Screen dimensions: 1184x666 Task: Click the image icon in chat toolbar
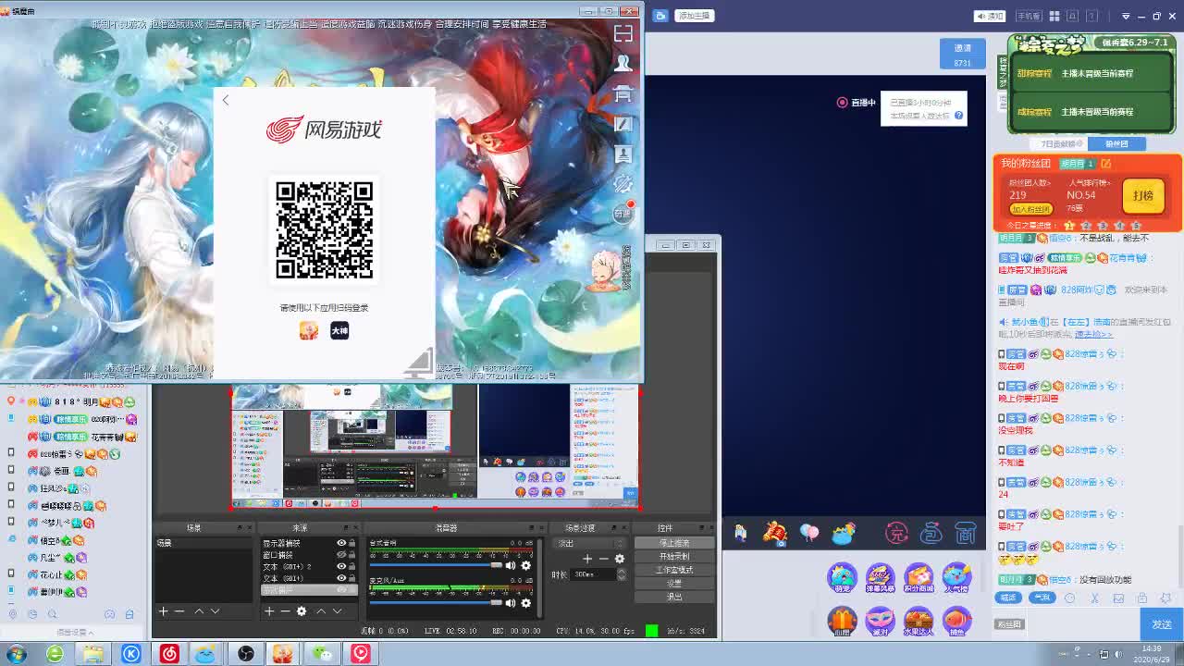coord(1118,598)
